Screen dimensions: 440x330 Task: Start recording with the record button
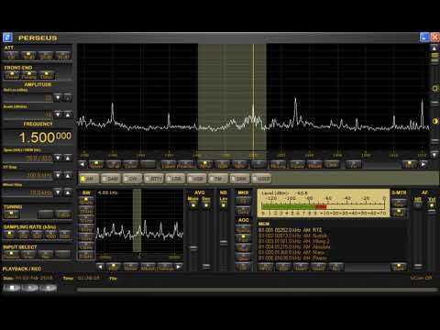(49, 288)
